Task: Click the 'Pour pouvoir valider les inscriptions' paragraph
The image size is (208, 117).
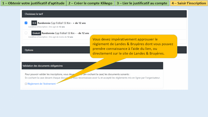Action: [x=77, y=74]
